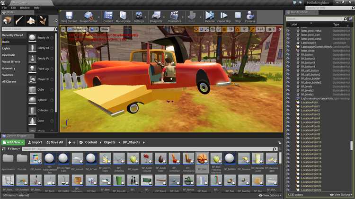
Task: Click the Blueprints toolbar icon
Action: click(x=156, y=17)
